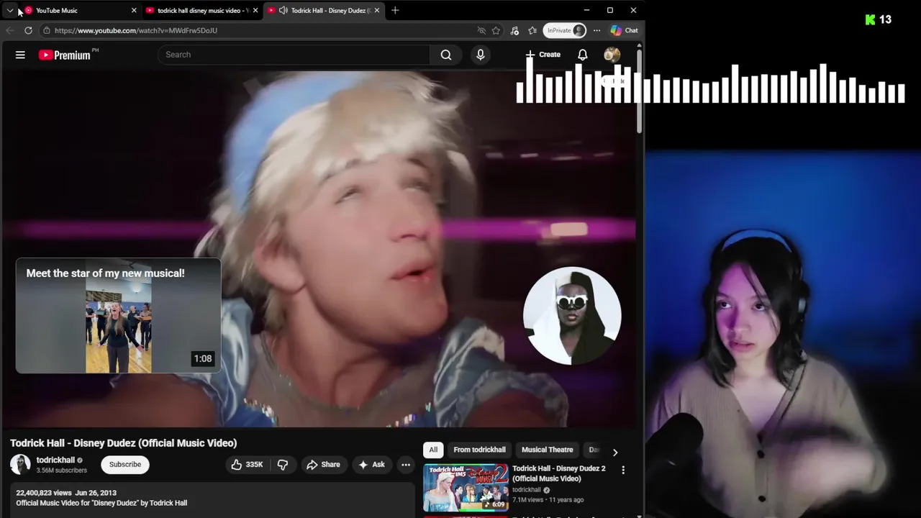
Task: Open todrickhall channel under Disney Dudez 2
Action: (527, 490)
